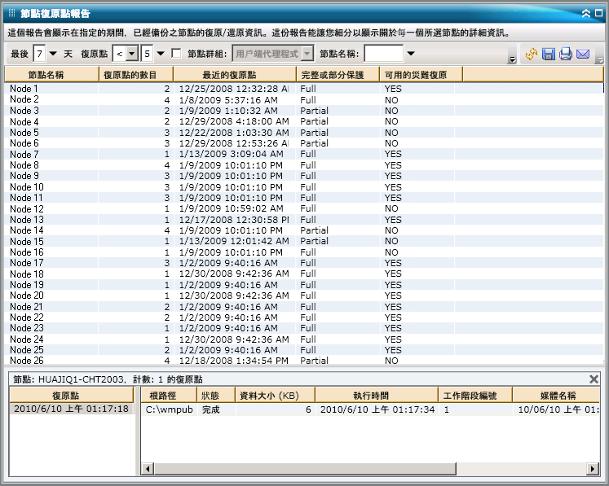The image size is (609, 486).
Task: Select the Node 18 row
Action: pos(304,274)
